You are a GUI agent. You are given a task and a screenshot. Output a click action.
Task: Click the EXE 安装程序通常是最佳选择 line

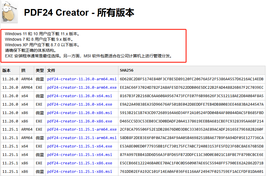tap(88, 56)
